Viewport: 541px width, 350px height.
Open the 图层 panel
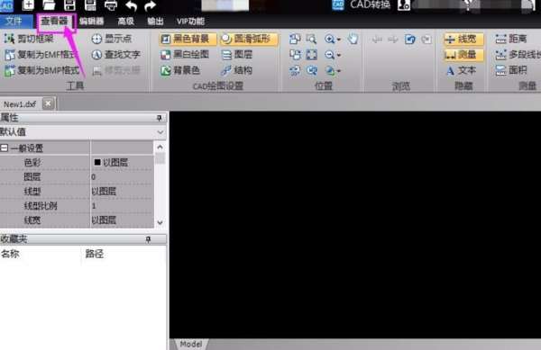236,54
